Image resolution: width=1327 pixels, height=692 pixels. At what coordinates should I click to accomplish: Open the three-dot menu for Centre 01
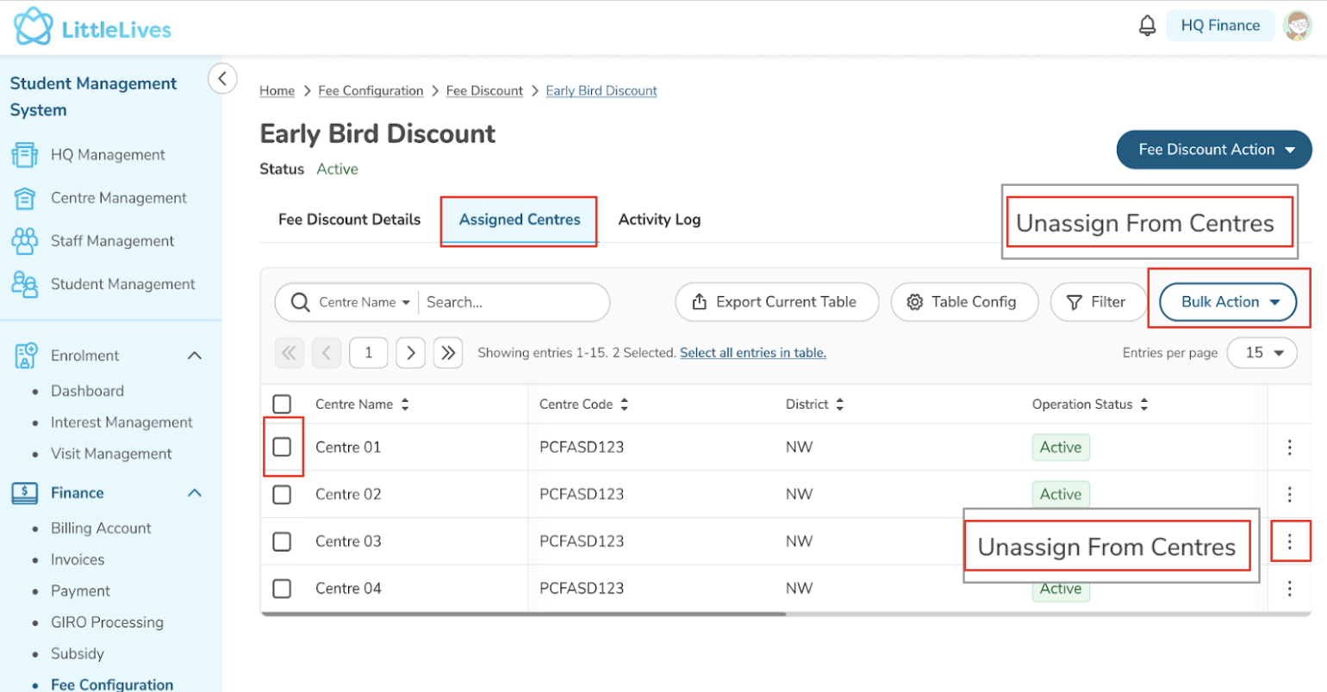(1289, 448)
